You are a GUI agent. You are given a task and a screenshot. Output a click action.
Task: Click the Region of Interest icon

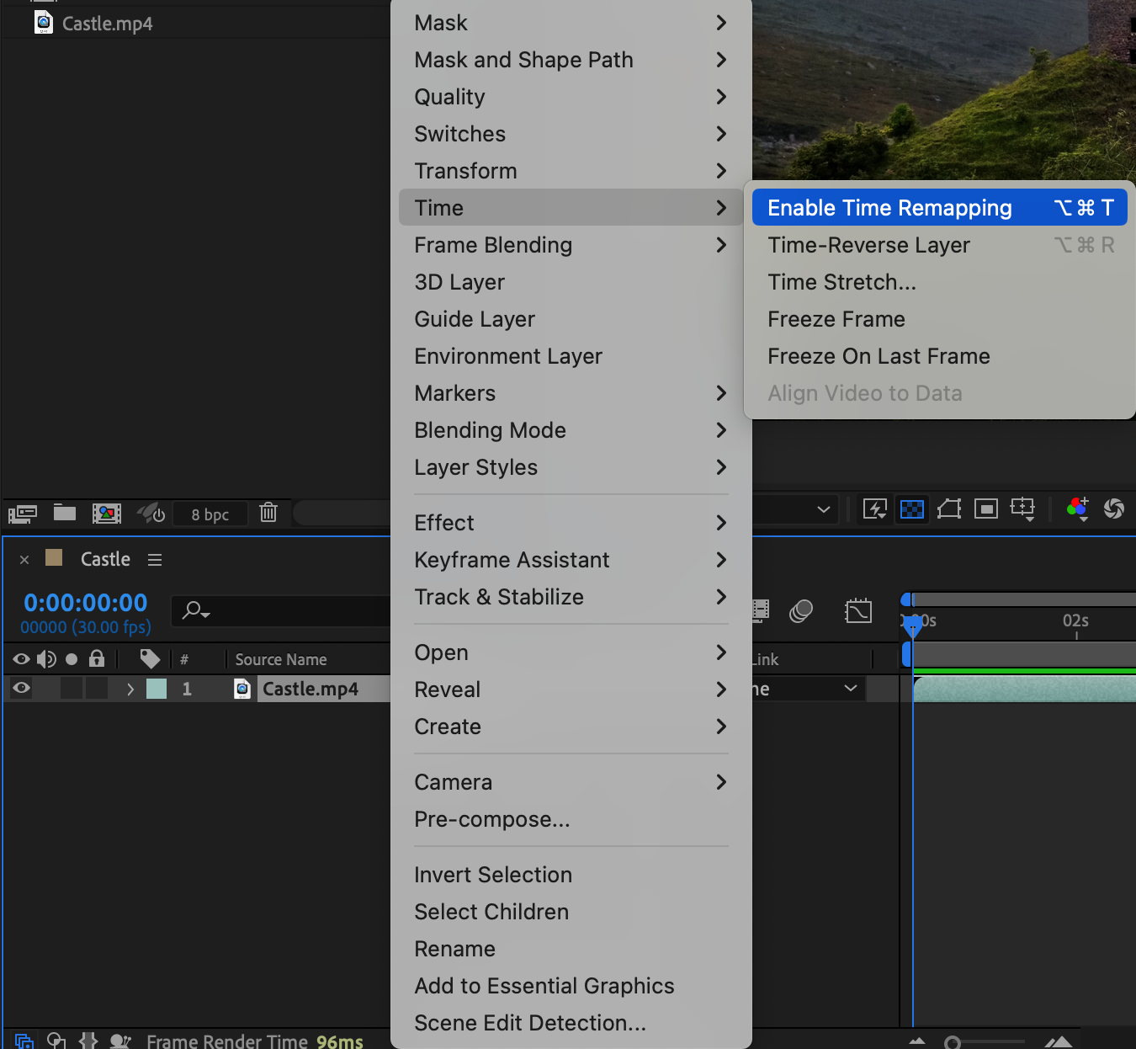[x=985, y=509]
